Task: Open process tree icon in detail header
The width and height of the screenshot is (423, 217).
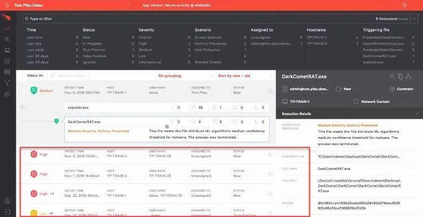Action: 408,76
